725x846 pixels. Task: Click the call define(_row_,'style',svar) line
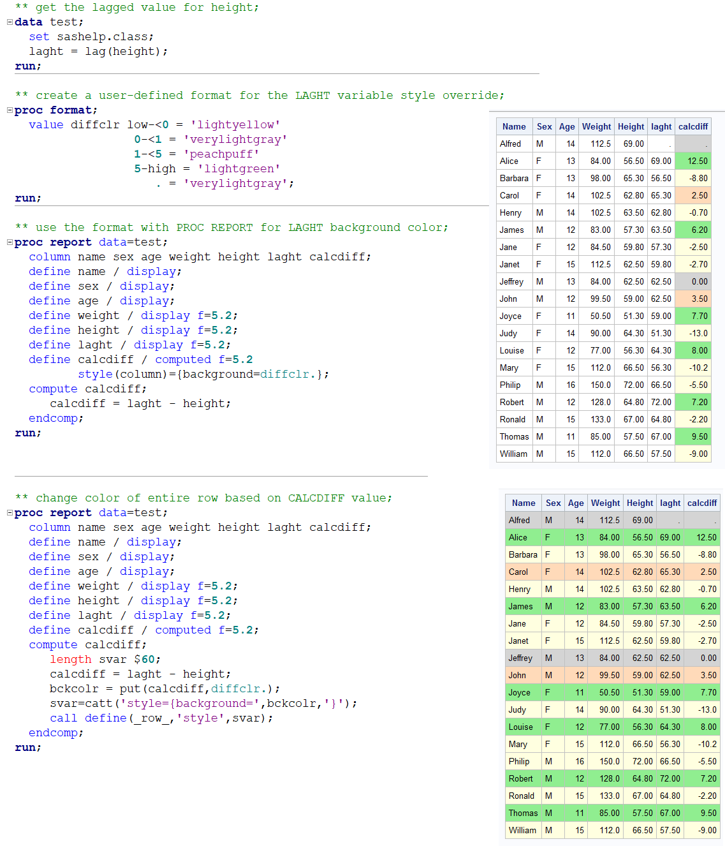click(161, 718)
